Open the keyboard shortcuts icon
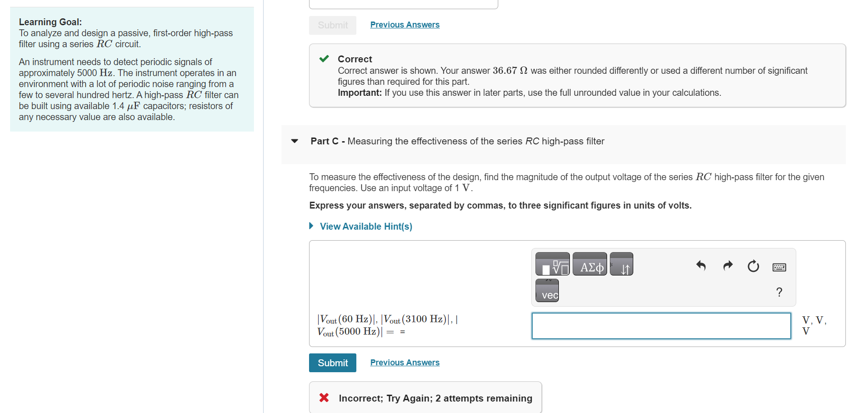 click(x=779, y=267)
